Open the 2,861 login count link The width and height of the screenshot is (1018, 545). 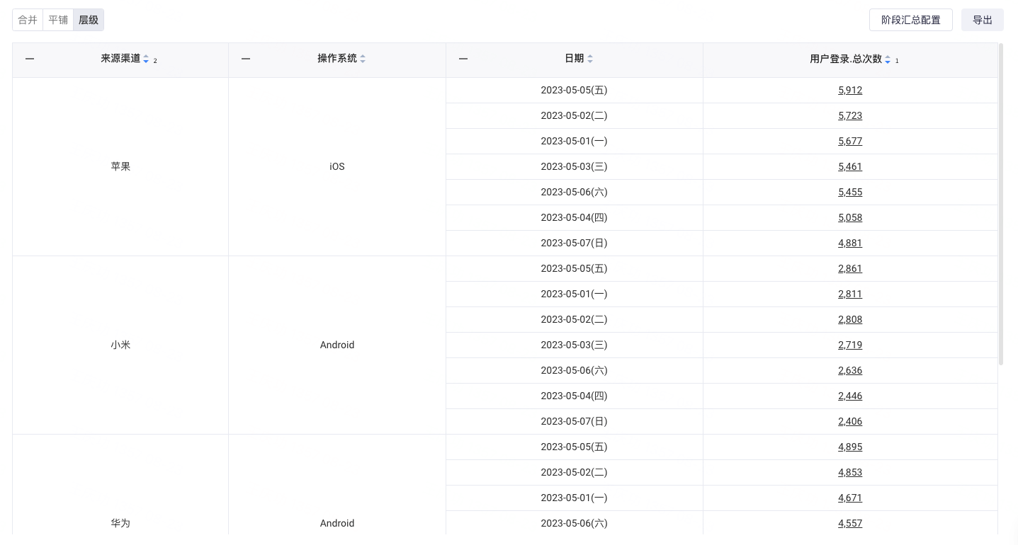(x=850, y=268)
